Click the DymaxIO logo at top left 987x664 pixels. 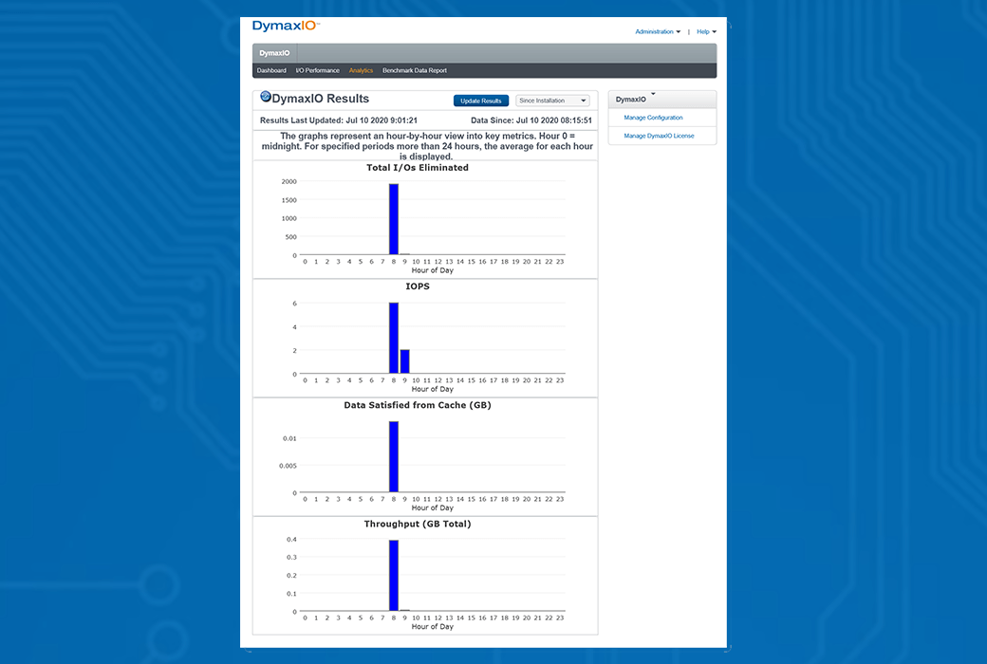point(285,27)
